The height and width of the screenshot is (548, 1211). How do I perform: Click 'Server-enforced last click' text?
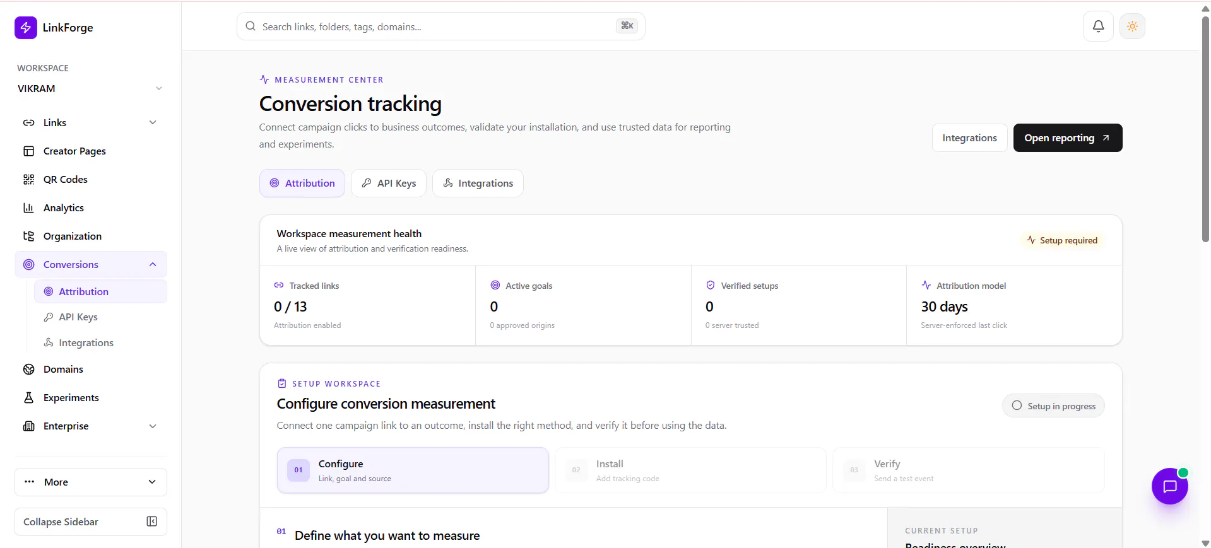coord(964,325)
